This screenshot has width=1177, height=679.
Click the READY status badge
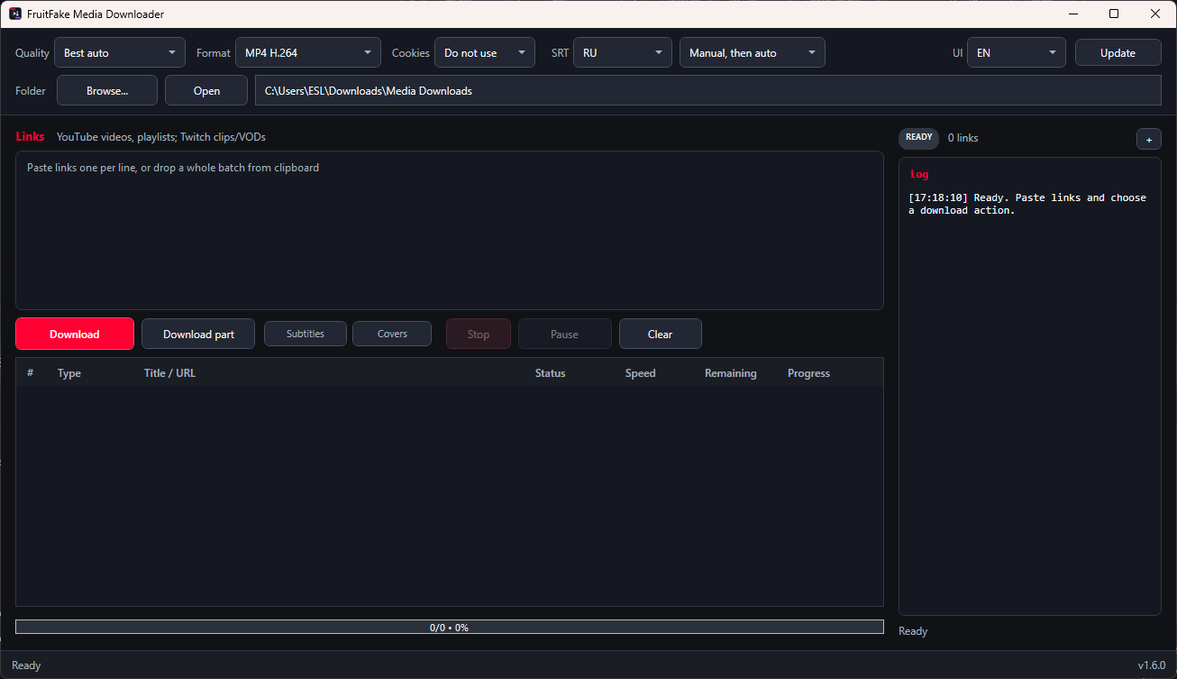point(918,138)
